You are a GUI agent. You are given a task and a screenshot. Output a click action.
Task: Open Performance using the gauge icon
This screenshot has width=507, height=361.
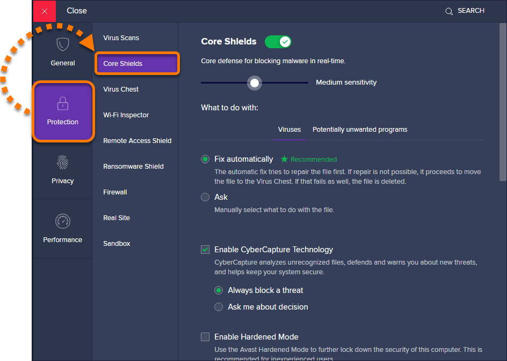point(62,221)
